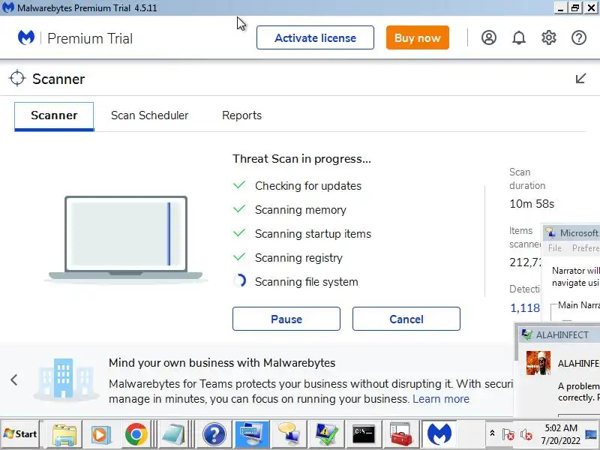
Task: Show hidden tray icons arrow
Action: (492, 433)
